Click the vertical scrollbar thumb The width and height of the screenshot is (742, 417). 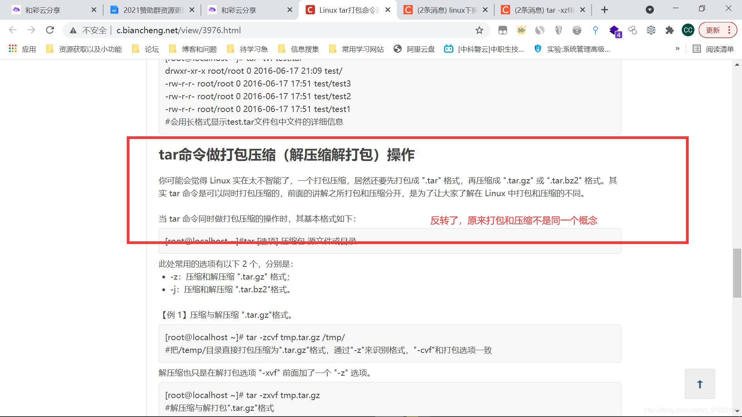[x=737, y=273]
